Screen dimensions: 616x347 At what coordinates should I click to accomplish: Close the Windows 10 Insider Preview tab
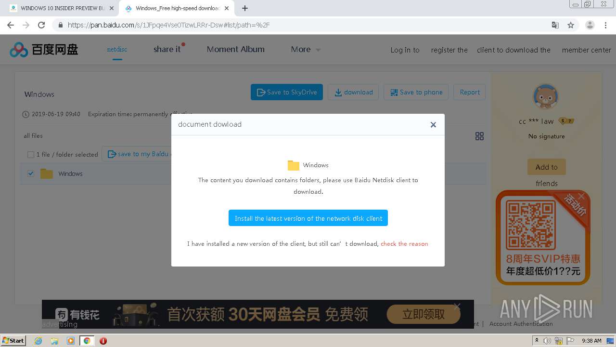[x=111, y=8]
